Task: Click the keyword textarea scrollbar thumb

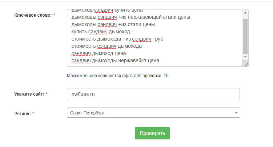Action: coord(245,35)
